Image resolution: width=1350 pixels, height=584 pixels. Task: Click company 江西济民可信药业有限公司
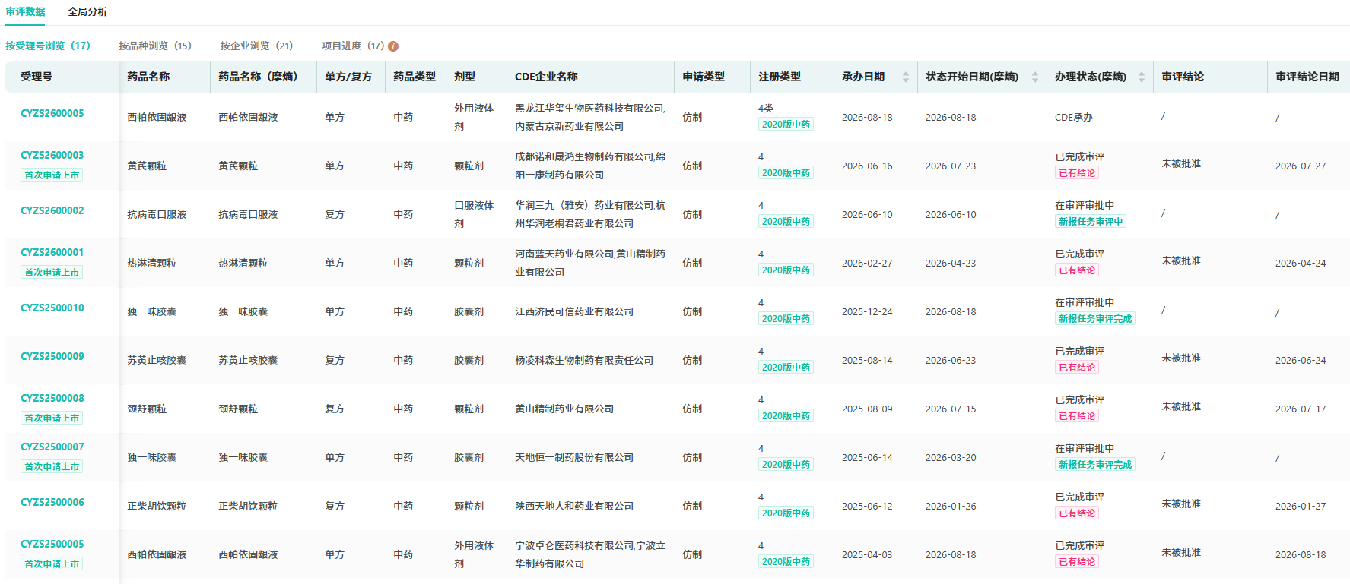(574, 311)
